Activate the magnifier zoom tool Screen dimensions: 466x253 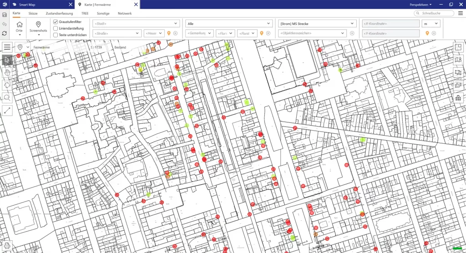pyautogui.click(x=7, y=97)
